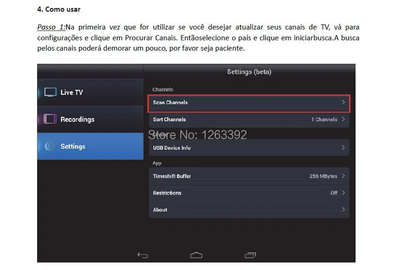Click the Settings gear icon

coord(49,146)
